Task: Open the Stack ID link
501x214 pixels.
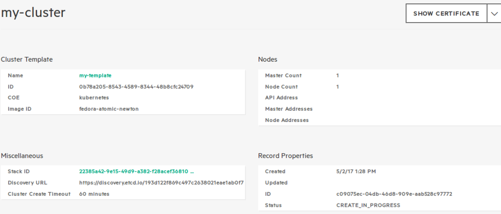Action: [x=136, y=171]
